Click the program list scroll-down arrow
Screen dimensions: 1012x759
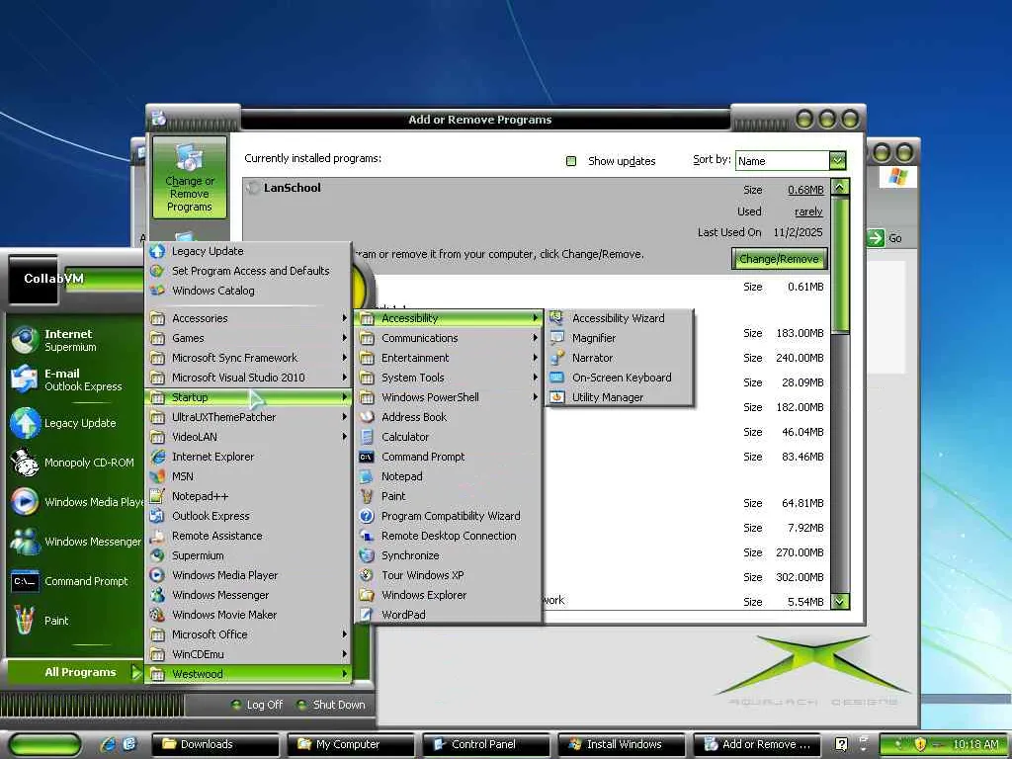840,602
